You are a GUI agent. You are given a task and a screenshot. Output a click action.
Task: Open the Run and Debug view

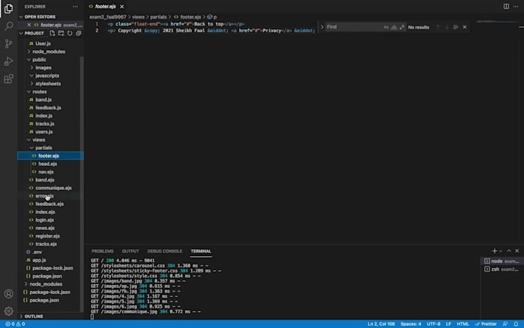[8, 61]
